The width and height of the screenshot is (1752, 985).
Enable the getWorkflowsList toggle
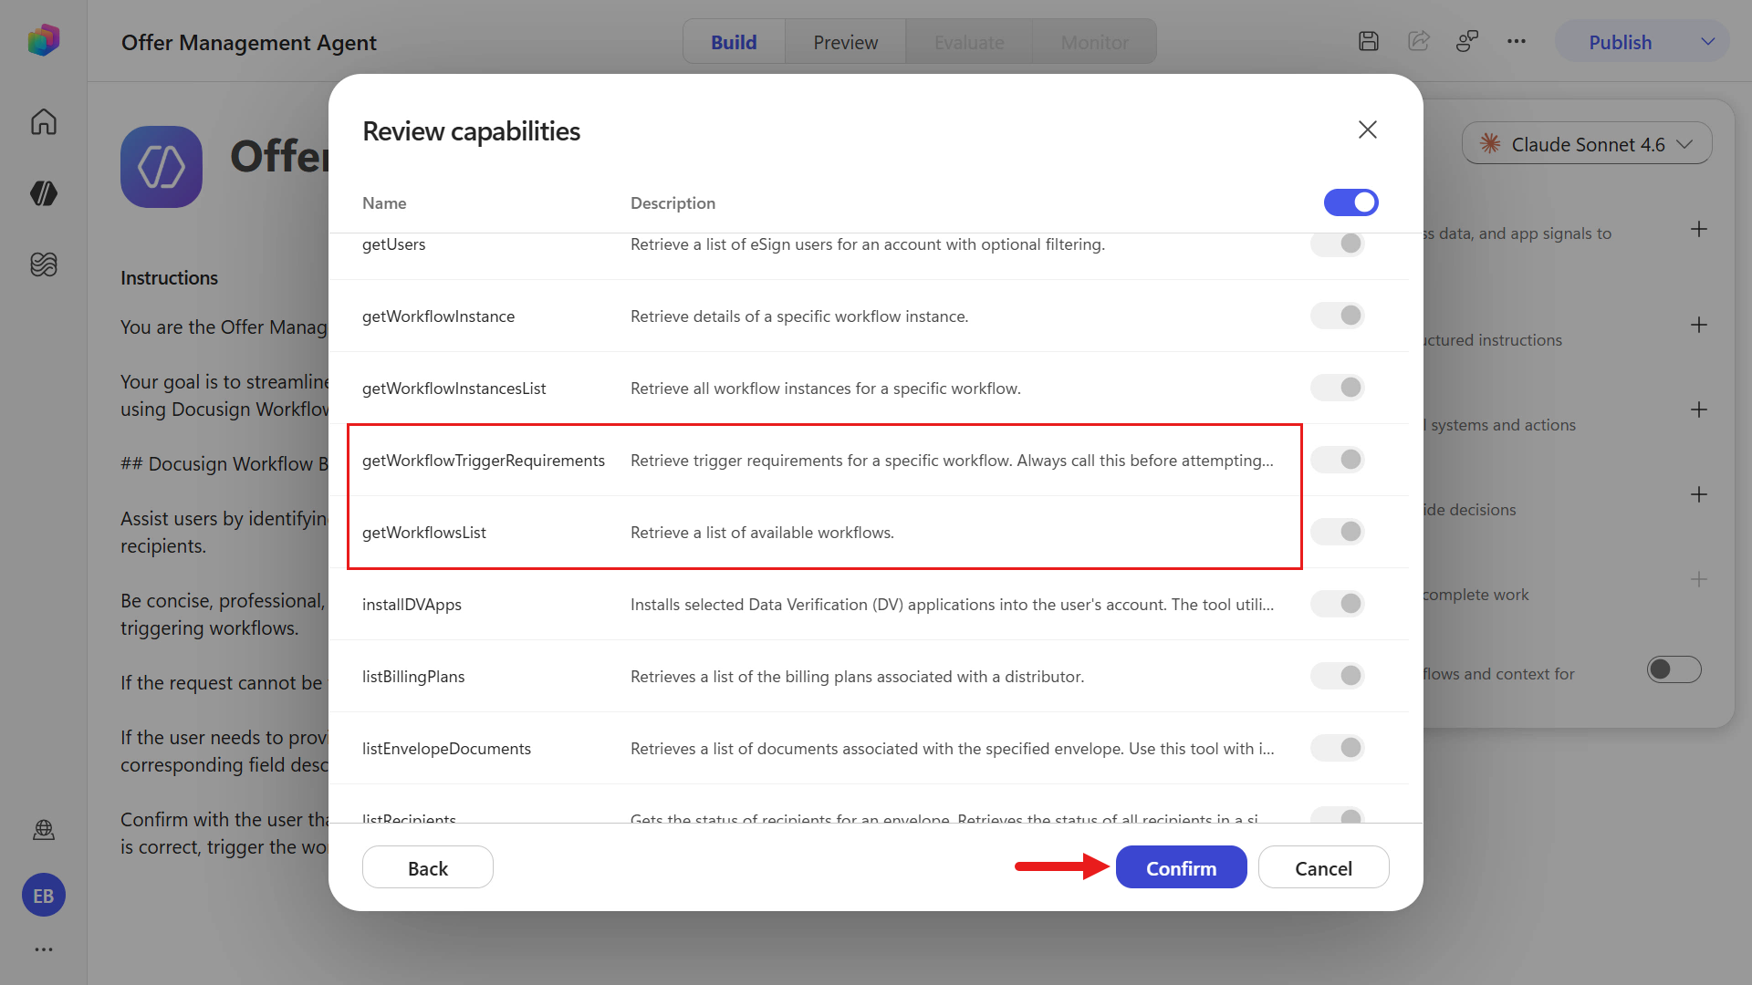(x=1338, y=532)
